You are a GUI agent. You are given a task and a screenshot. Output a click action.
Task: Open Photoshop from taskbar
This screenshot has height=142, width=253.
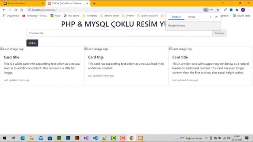68,138
